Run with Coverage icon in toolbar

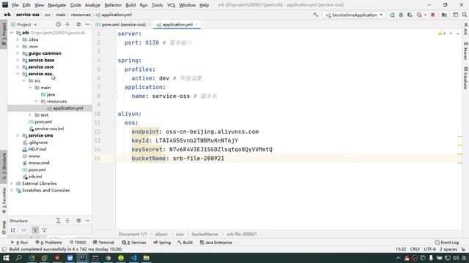pos(410,15)
